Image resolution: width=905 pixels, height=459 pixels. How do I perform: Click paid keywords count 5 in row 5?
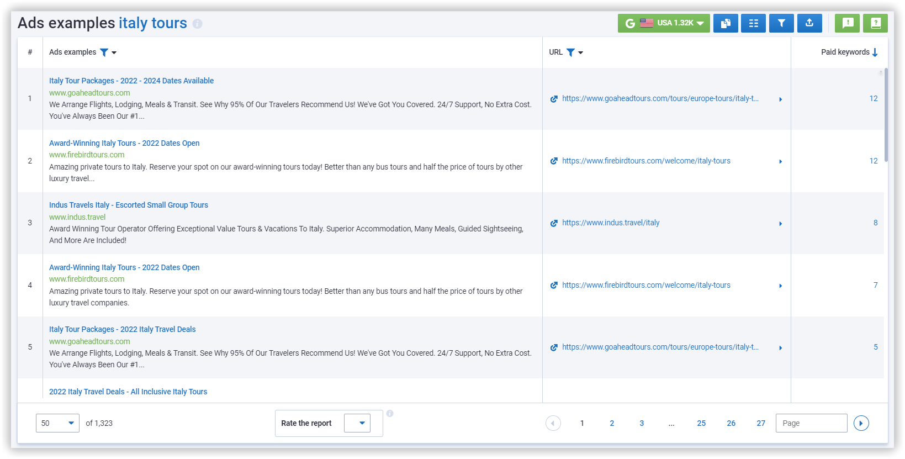click(876, 347)
